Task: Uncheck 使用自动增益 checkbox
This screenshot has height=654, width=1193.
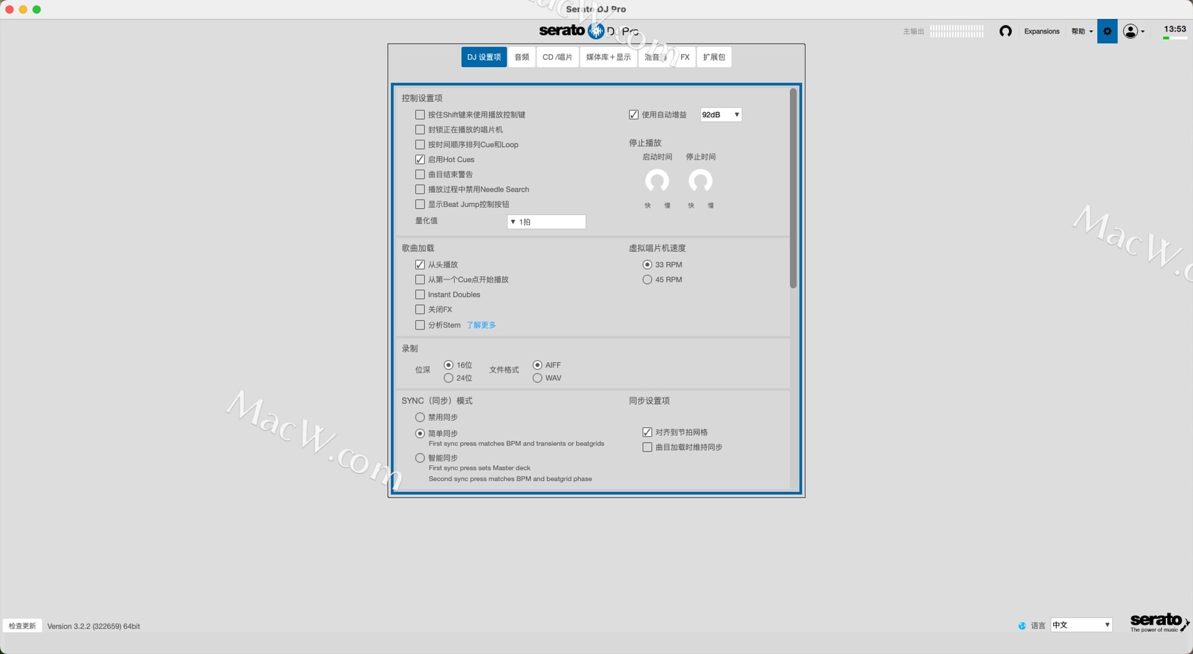Action: [634, 115]
